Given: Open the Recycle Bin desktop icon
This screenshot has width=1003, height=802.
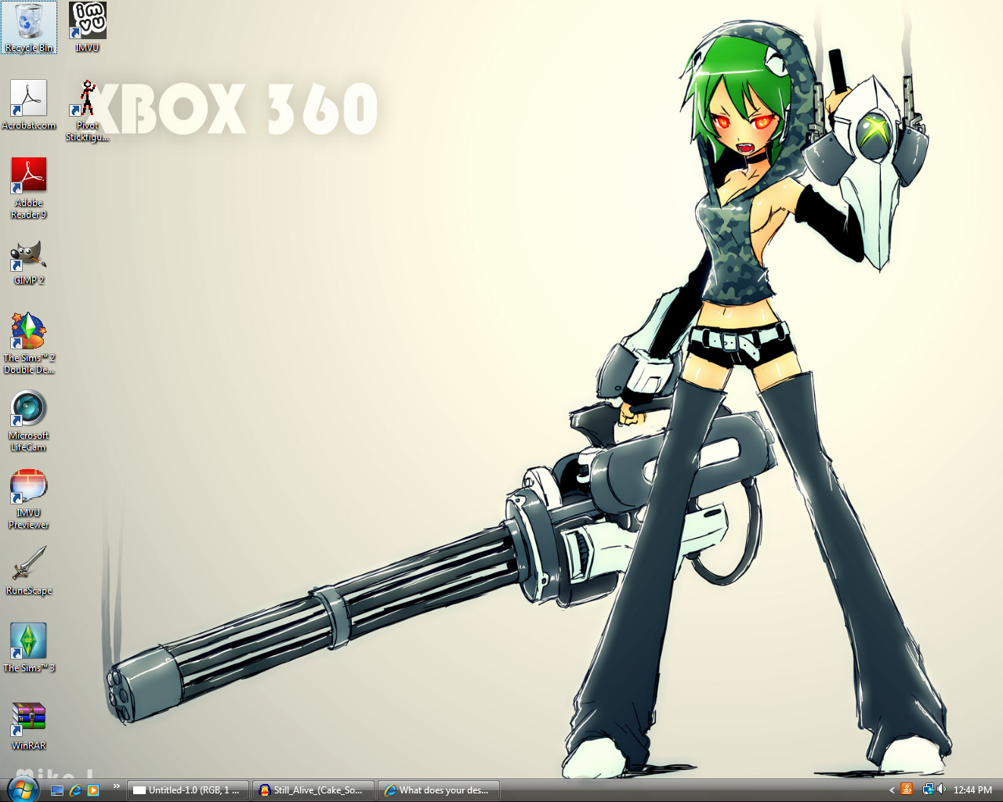Looking at the screenshot, I should pyautogui.click(x=29, y=27).
